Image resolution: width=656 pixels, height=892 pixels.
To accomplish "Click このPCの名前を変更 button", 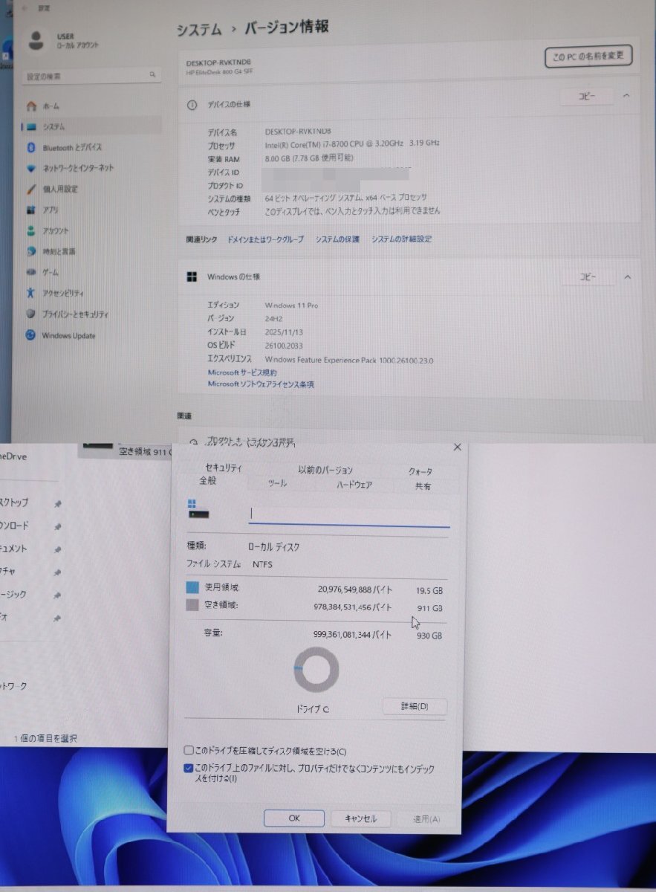I will coord(588,56).
